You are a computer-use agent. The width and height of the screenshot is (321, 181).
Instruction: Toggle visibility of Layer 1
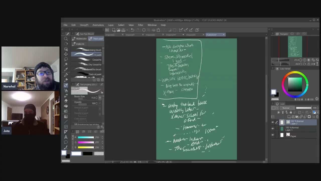(x=273, y=129)
